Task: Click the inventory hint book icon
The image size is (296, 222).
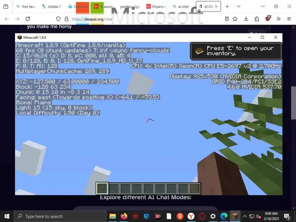Action: tap(199, 51)
